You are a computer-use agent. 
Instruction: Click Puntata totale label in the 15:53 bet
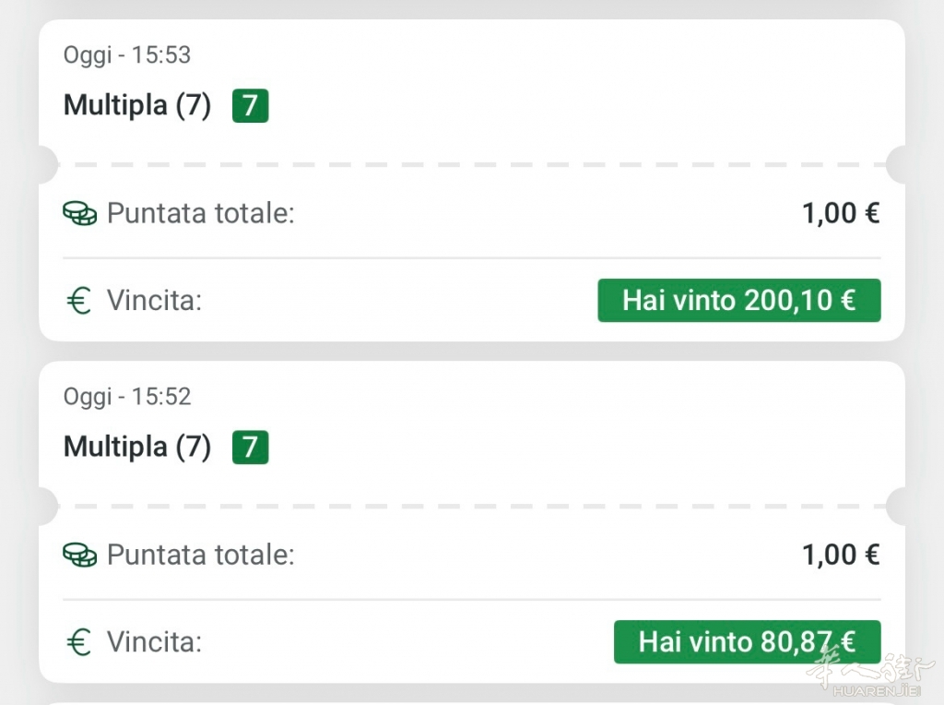(x=201, y=214)
